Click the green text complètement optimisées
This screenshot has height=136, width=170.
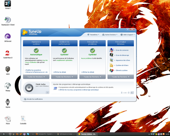pos(64,60)
